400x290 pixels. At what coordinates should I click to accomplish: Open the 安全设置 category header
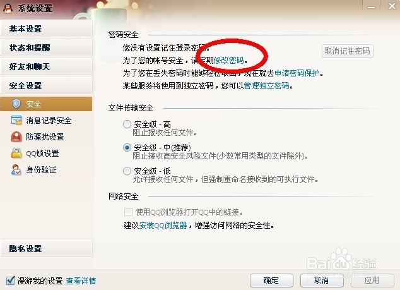(47, 85)
